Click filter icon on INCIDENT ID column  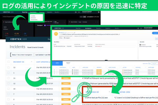pyautogui.click(x=32, y=62)
